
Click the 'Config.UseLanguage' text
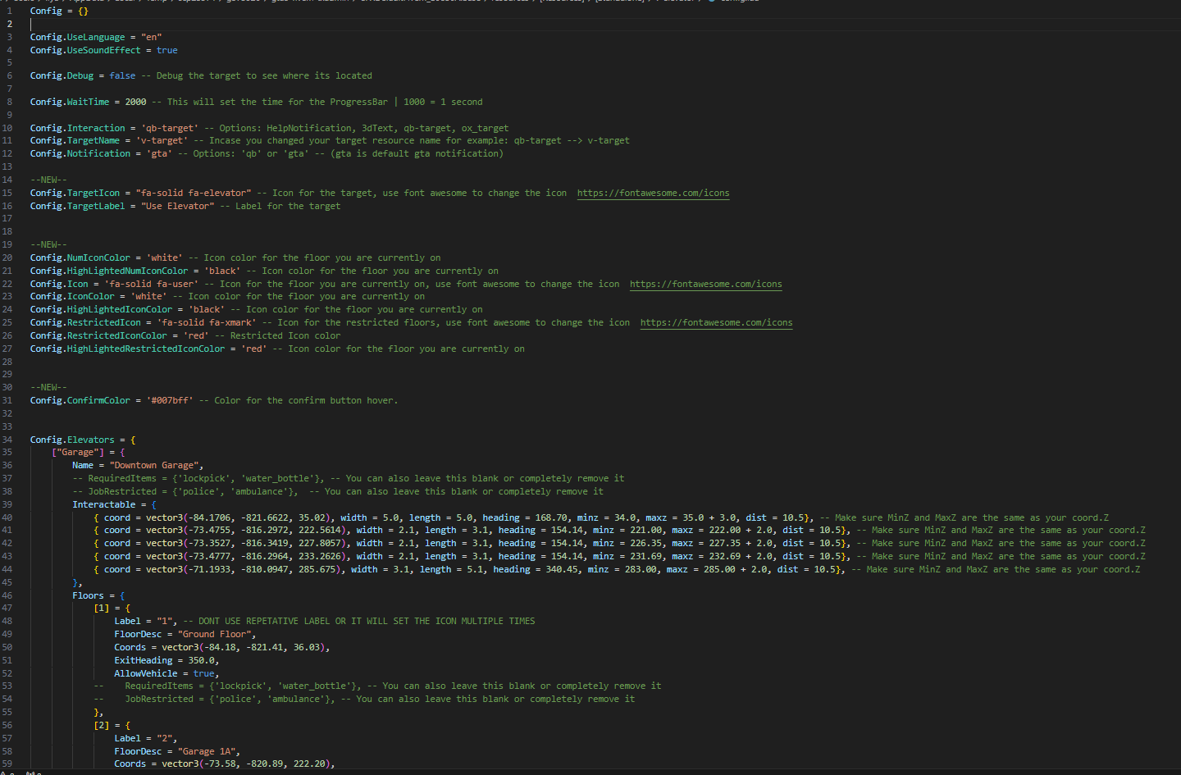pyautogui.click(x=78, y=38)
